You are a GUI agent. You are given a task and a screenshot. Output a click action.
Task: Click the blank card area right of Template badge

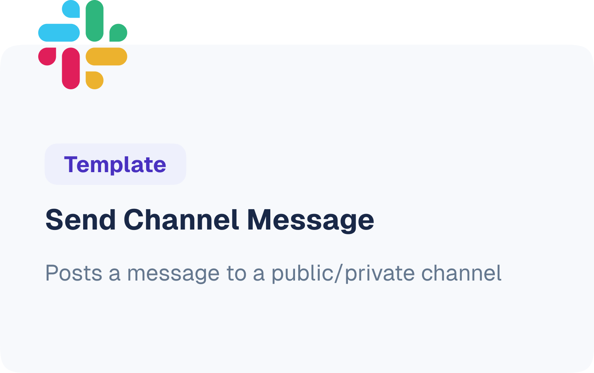[x=390, y=164]
